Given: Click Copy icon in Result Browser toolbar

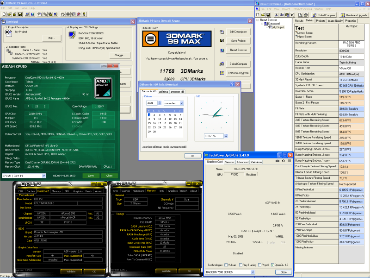Looking at the screenshot, I should (282, 15).
